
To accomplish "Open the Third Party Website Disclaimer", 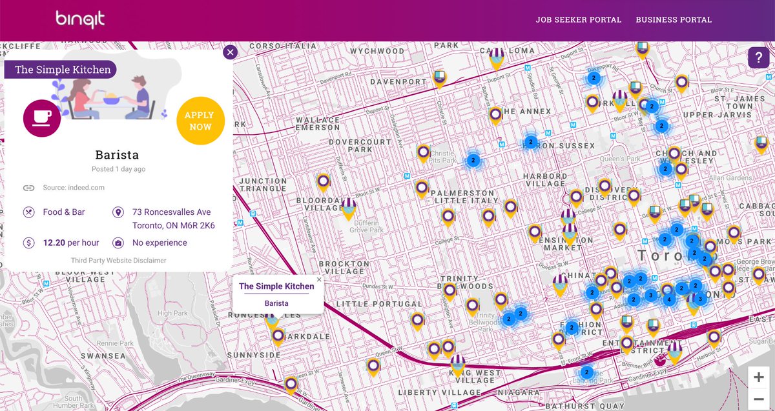I will pyautogui.click(x=119, y=261).
